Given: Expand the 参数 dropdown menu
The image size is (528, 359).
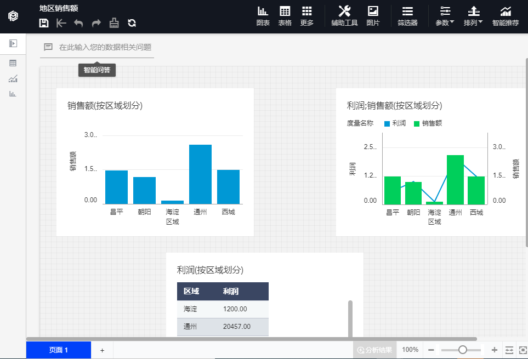Looking at the screenshot, I should coord(445,16).
